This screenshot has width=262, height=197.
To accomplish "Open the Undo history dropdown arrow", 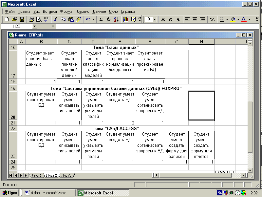I will 93,19.
